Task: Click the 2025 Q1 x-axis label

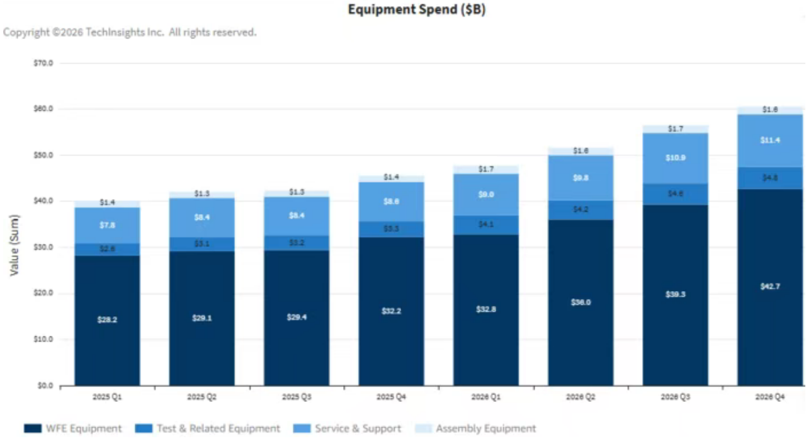Action: click(x=107, y=397)
